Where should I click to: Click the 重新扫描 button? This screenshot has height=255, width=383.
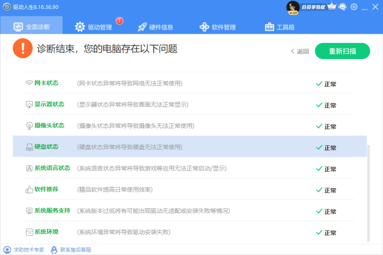342,51
